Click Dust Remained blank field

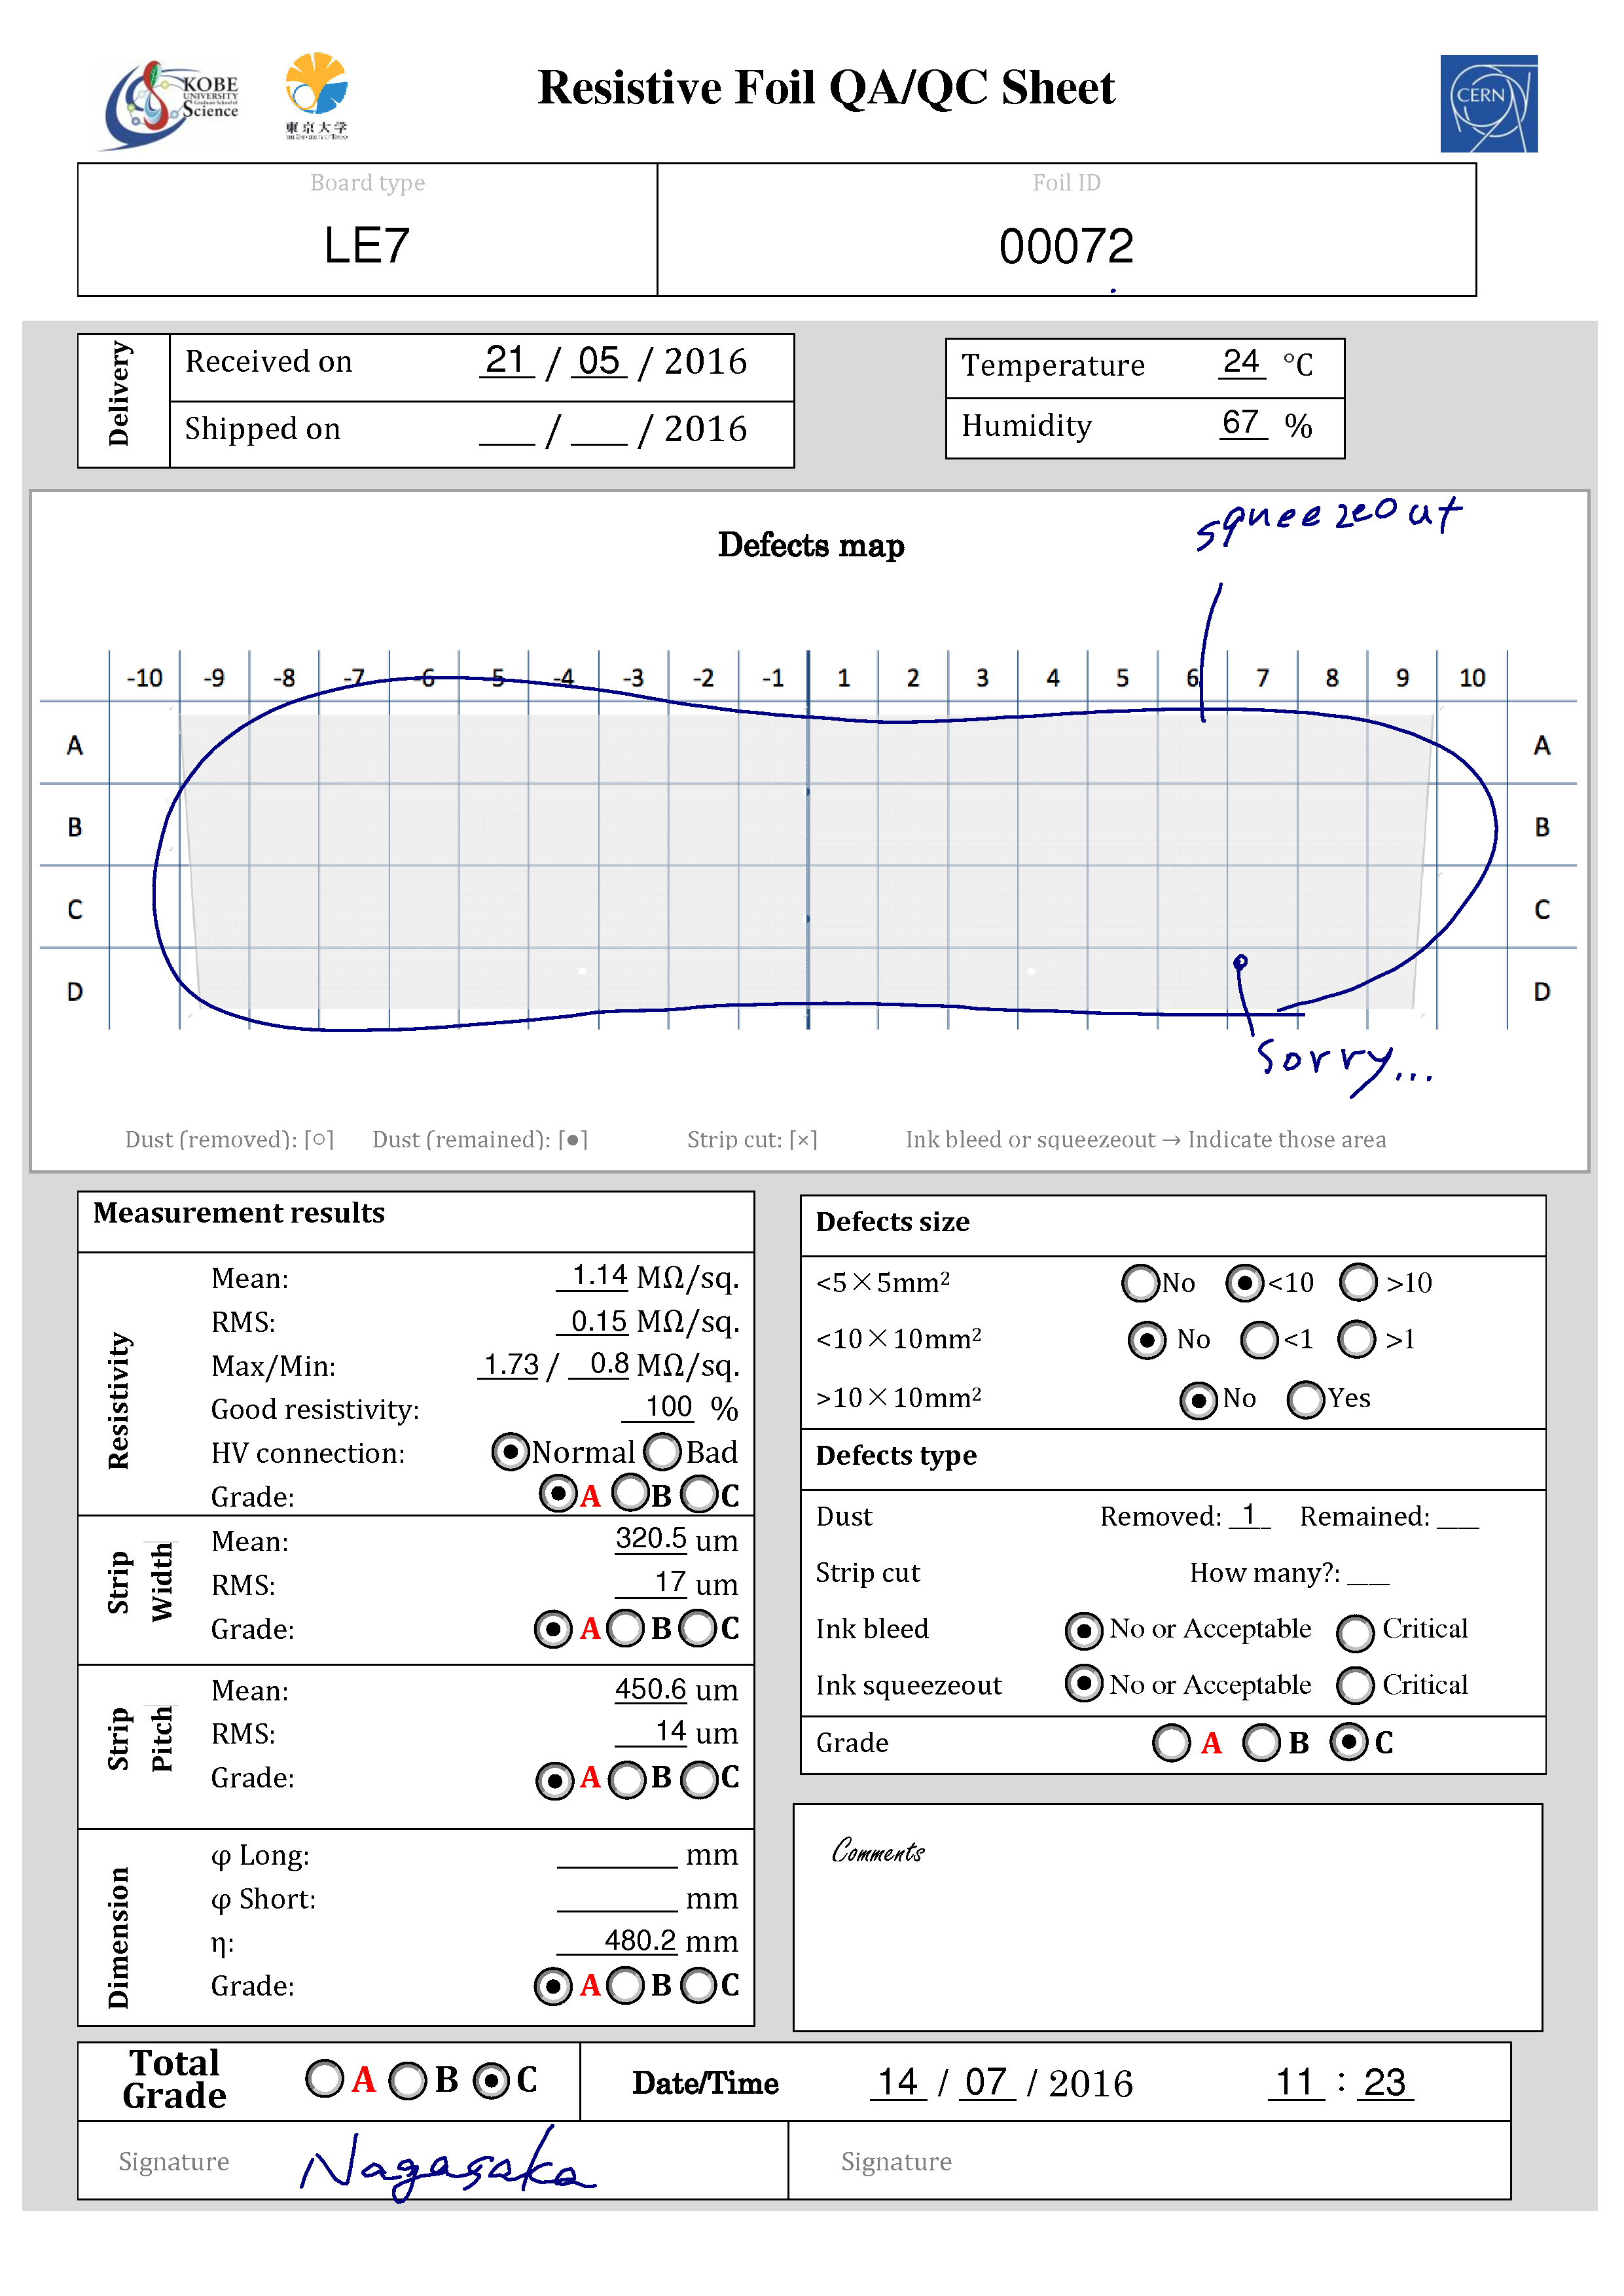pos(1458,1517)
